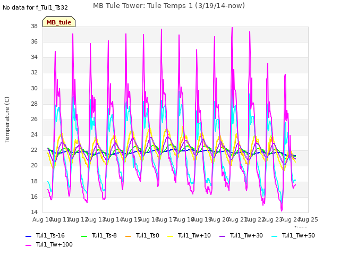Screen dimensions: 340x255
Task: Click the 34 y-axis tick label
Action: (34, 57)
